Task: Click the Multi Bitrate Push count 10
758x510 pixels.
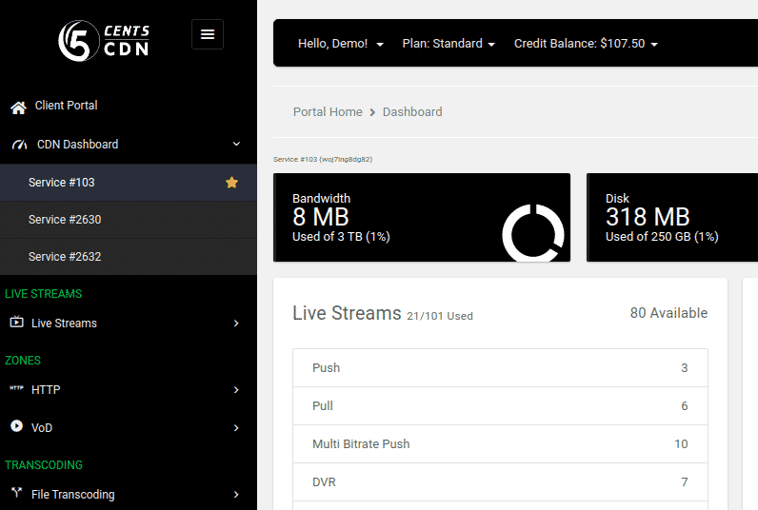Action: (681, 444)
